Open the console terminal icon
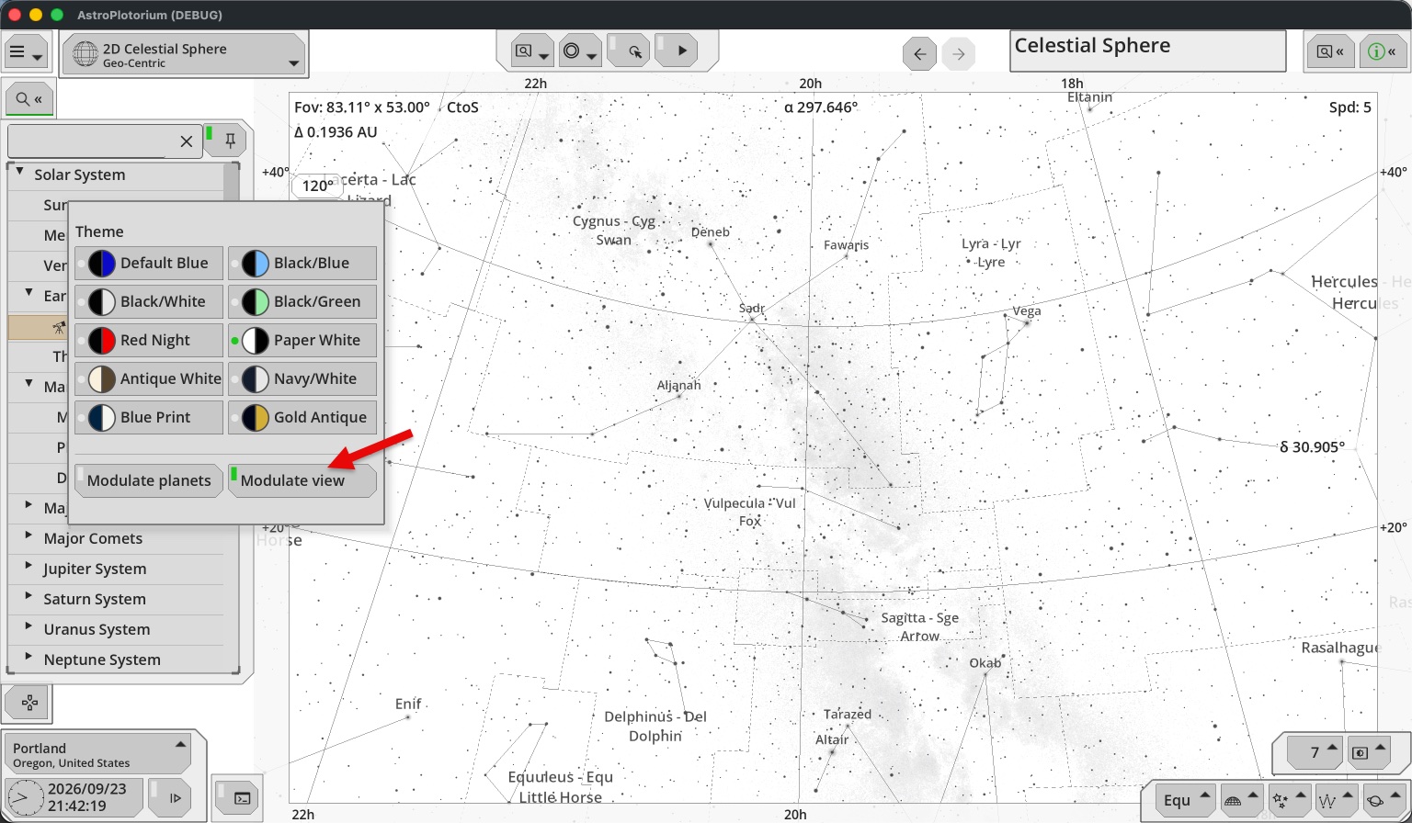This screenshot has height=823, width=1412. click(241, 797)
